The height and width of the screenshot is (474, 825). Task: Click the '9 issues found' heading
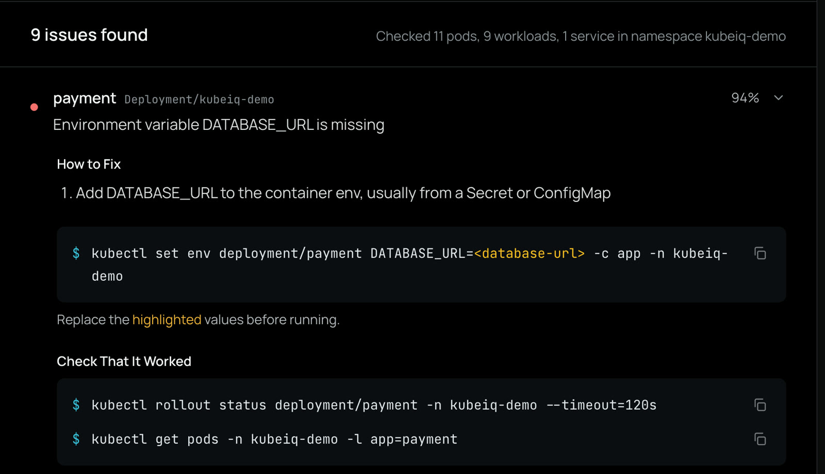(x=89, y=35)
